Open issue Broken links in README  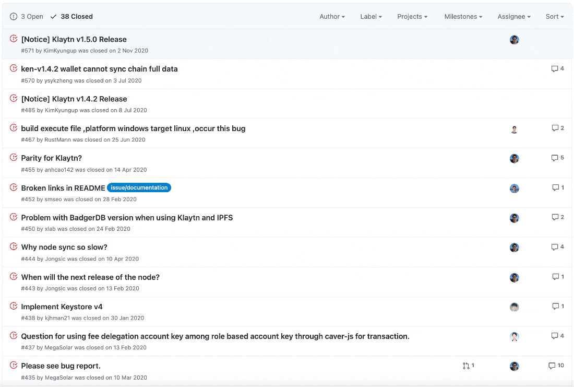pos(63,188)
